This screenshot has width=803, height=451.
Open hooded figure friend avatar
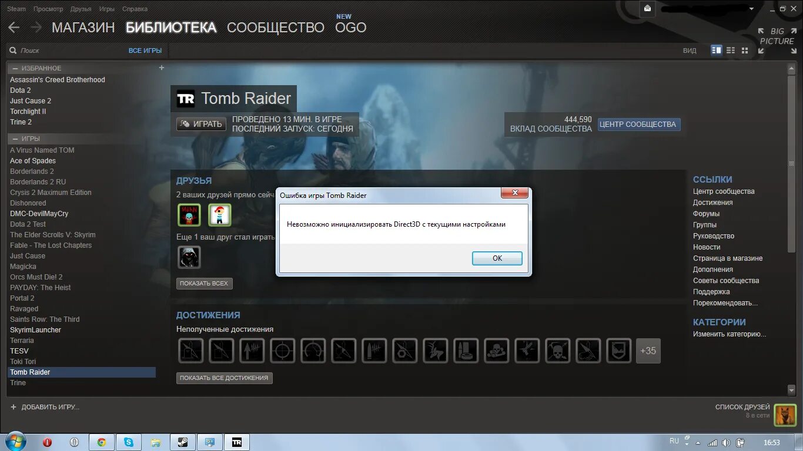(x=189, y=257)
